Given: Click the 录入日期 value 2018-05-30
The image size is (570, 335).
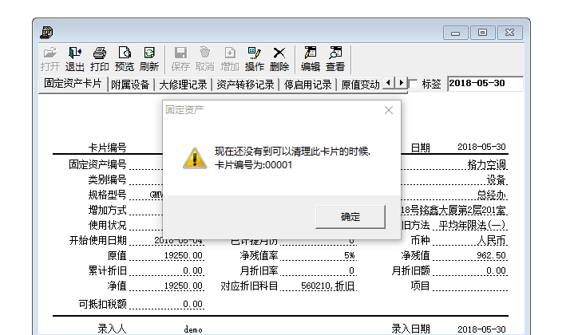Looking at the screenshot, I should pos(481,329).
